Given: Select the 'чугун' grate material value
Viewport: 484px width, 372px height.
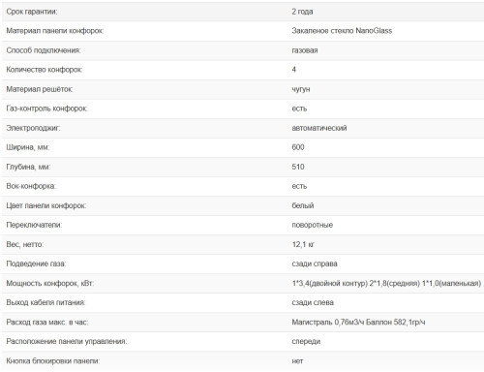Looking at the screenshot, I should [301, 89].
